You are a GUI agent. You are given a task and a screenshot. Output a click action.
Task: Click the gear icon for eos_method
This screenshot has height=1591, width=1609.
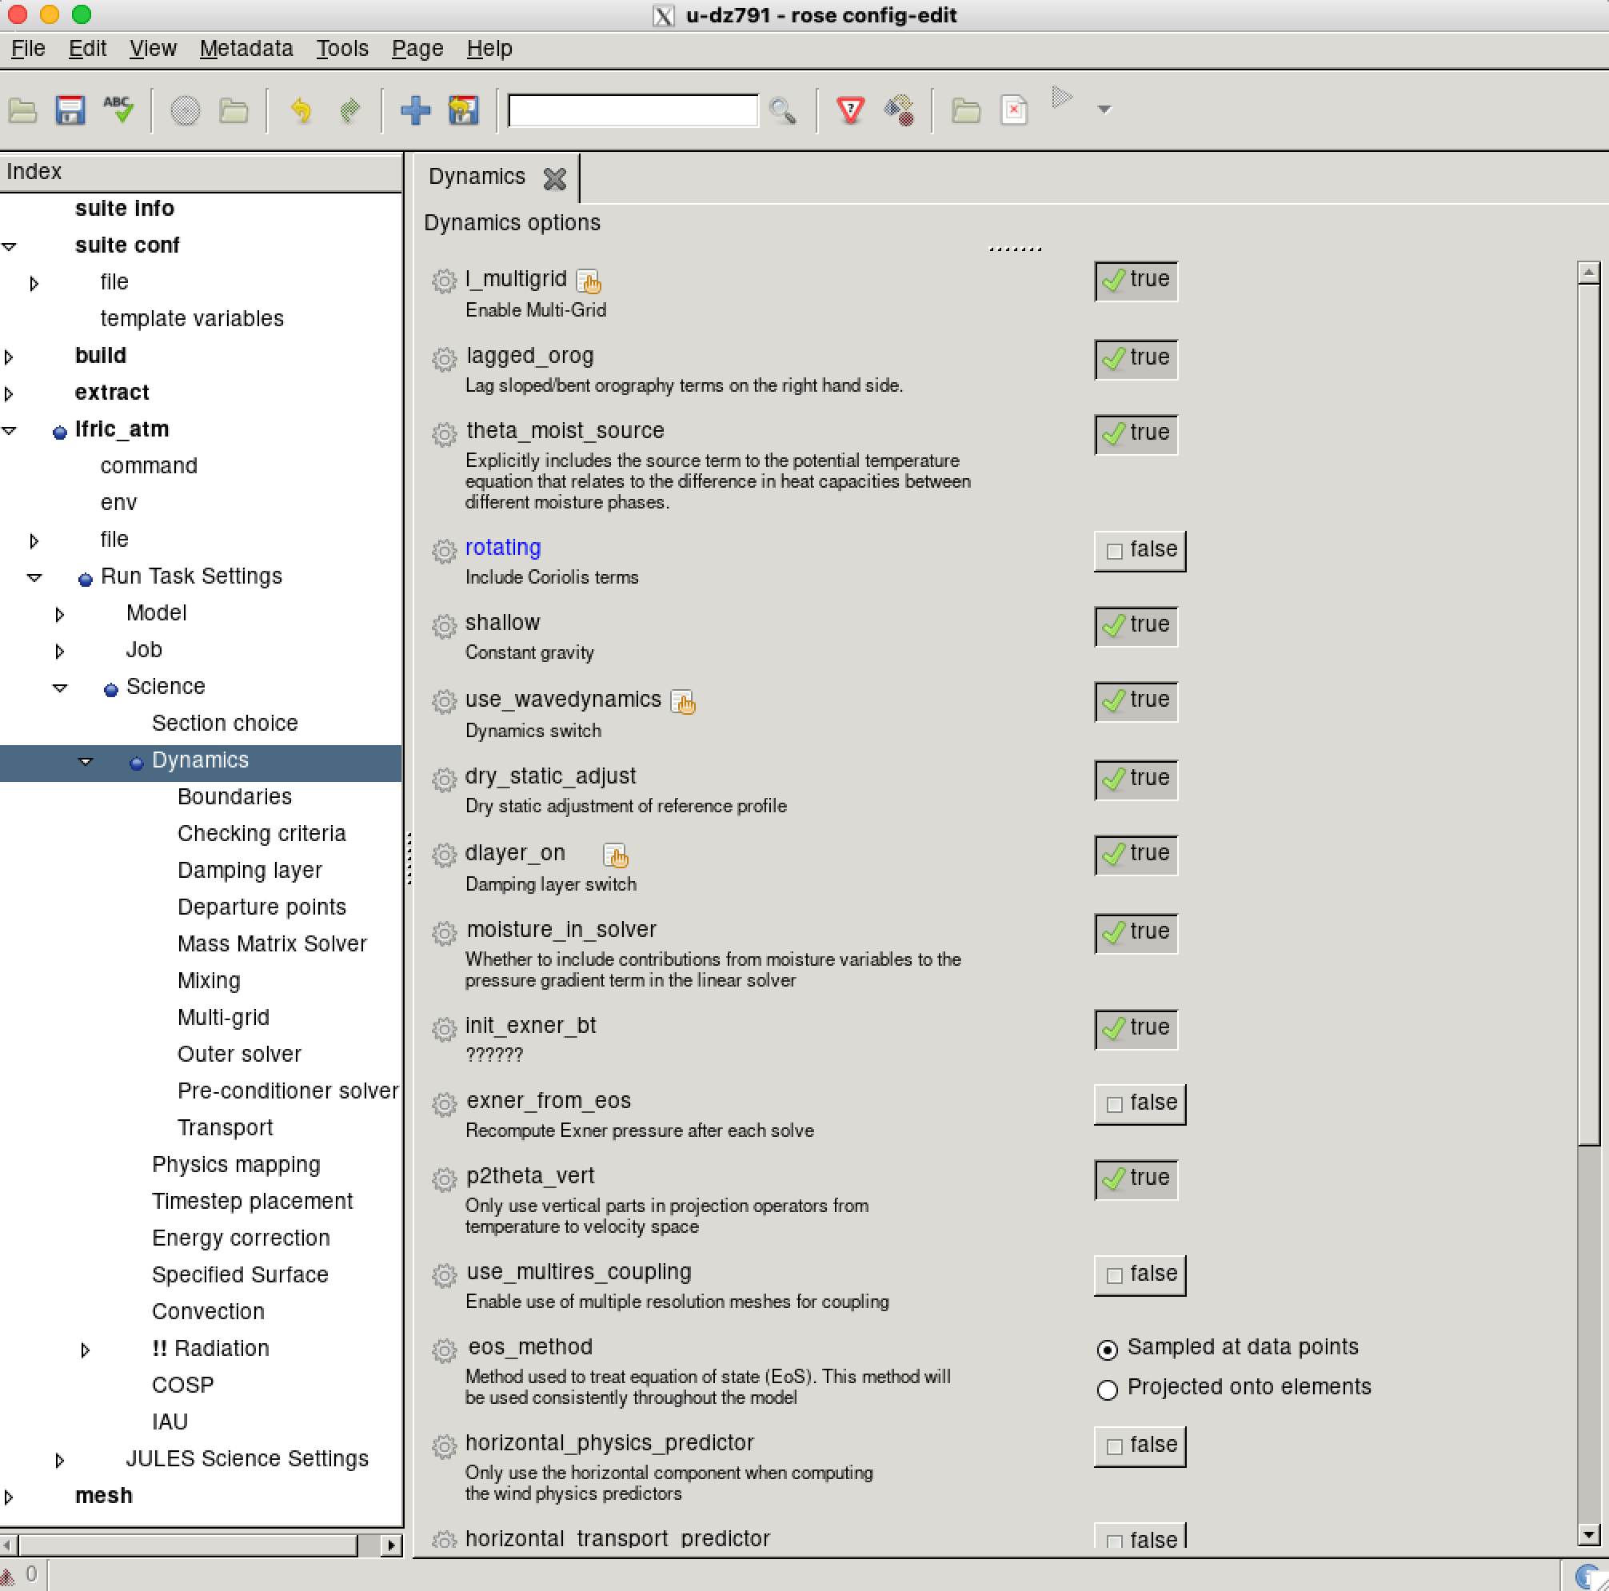pos(444,1350)
